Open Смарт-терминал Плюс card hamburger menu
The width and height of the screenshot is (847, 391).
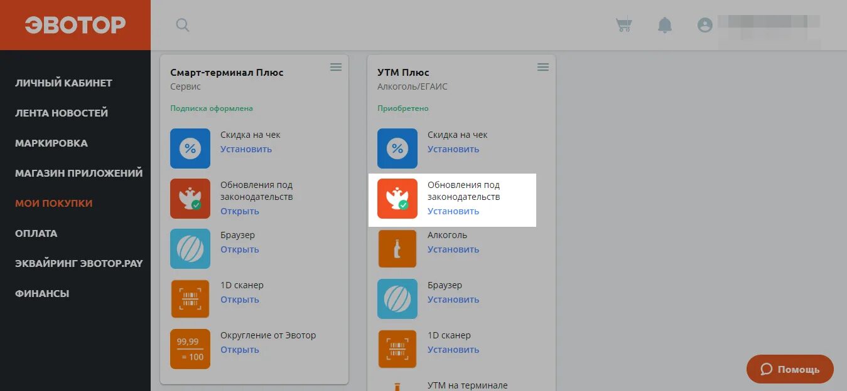(336, 67)
